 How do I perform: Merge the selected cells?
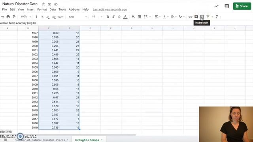tap(145, 17)
